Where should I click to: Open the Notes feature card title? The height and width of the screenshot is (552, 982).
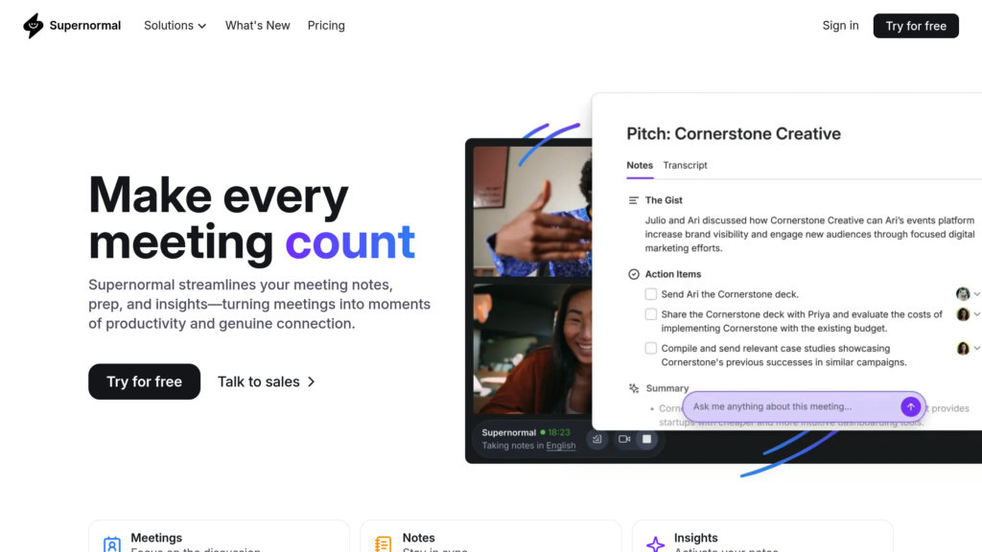[x=418, y=538]
